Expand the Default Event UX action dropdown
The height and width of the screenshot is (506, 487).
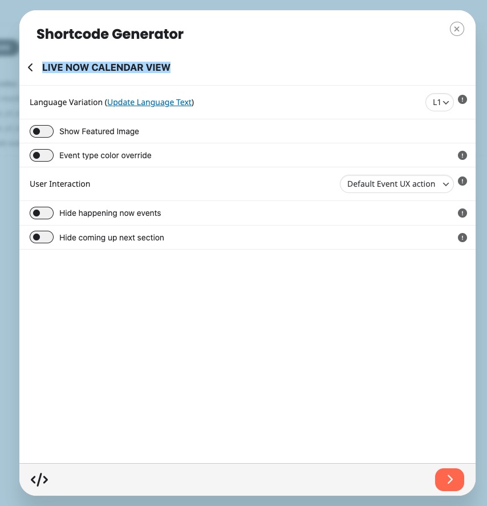(x=397, y=184)
